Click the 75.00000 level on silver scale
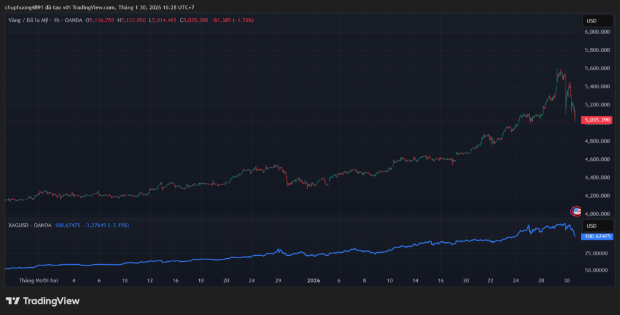The height and width of the screenshot is (315, 620). coord(596,253)
